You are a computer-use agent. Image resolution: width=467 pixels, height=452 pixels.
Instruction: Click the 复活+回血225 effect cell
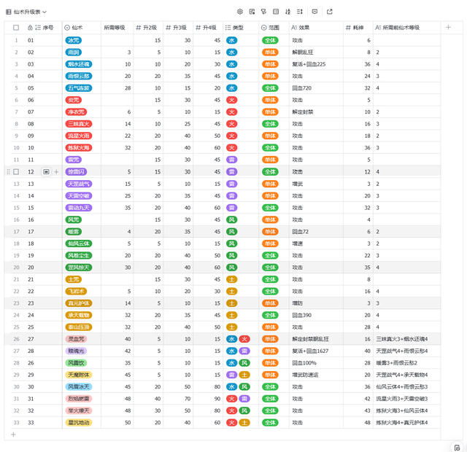point(316,64)
